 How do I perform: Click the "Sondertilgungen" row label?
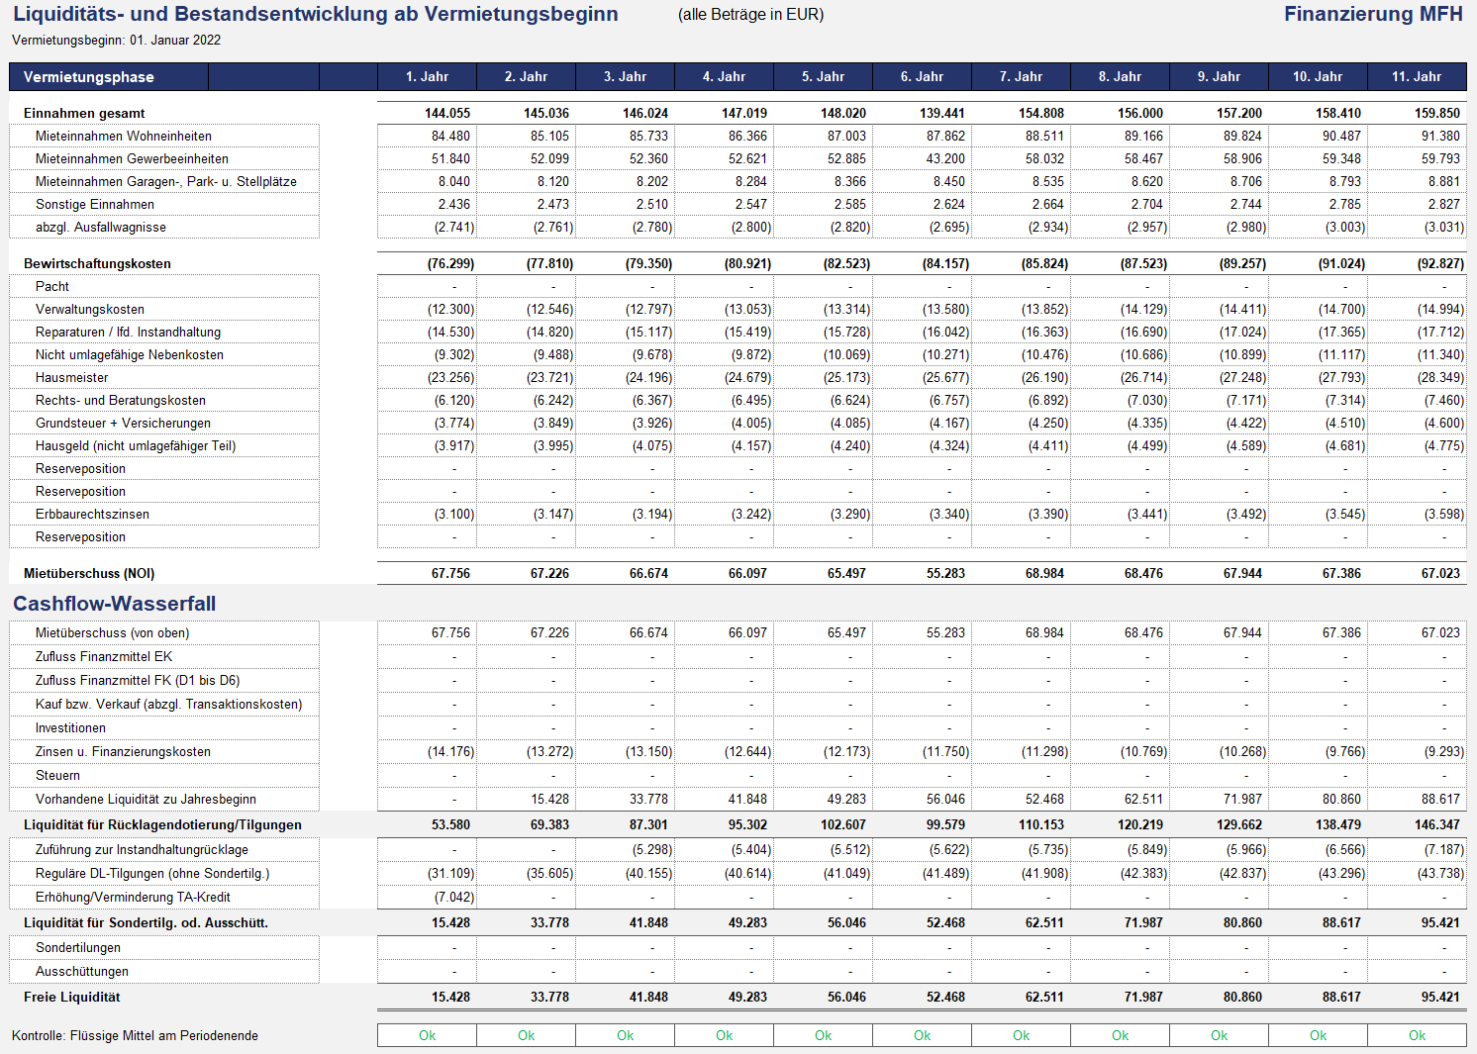coord(78,948)
